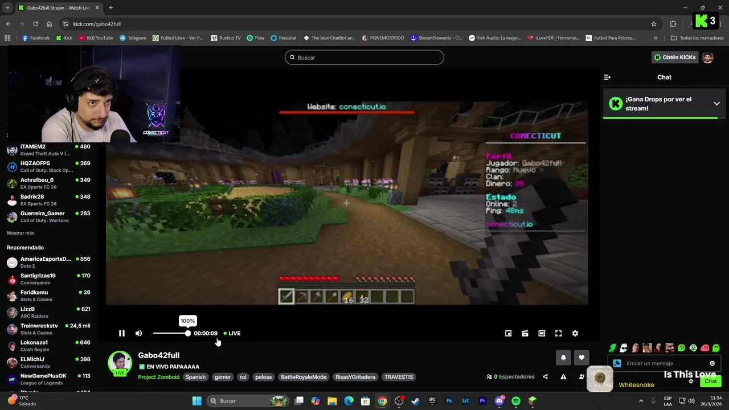Expand the Gana Drops banner
Viewport: 729px width, 410px height.
point(716,104)
